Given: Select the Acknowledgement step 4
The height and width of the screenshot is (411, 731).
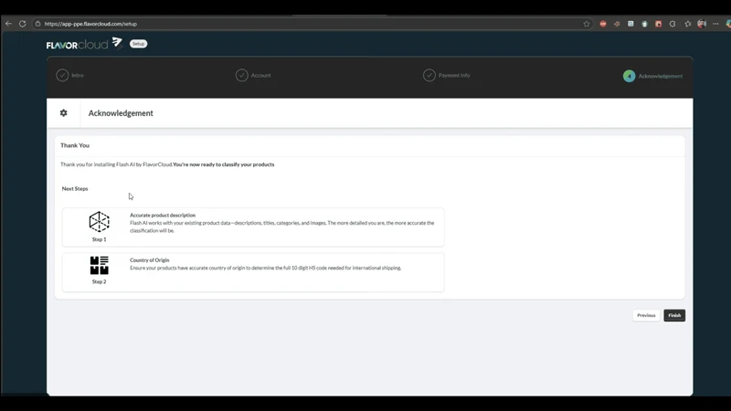Looking at the screenshot, I should coord(652,76).
